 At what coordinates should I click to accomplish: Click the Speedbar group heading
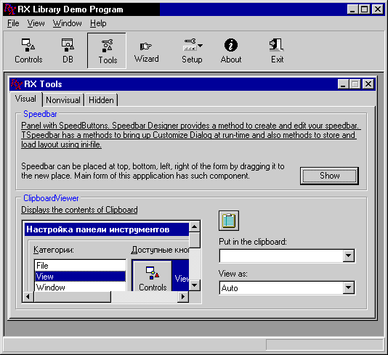click(40, 114)
